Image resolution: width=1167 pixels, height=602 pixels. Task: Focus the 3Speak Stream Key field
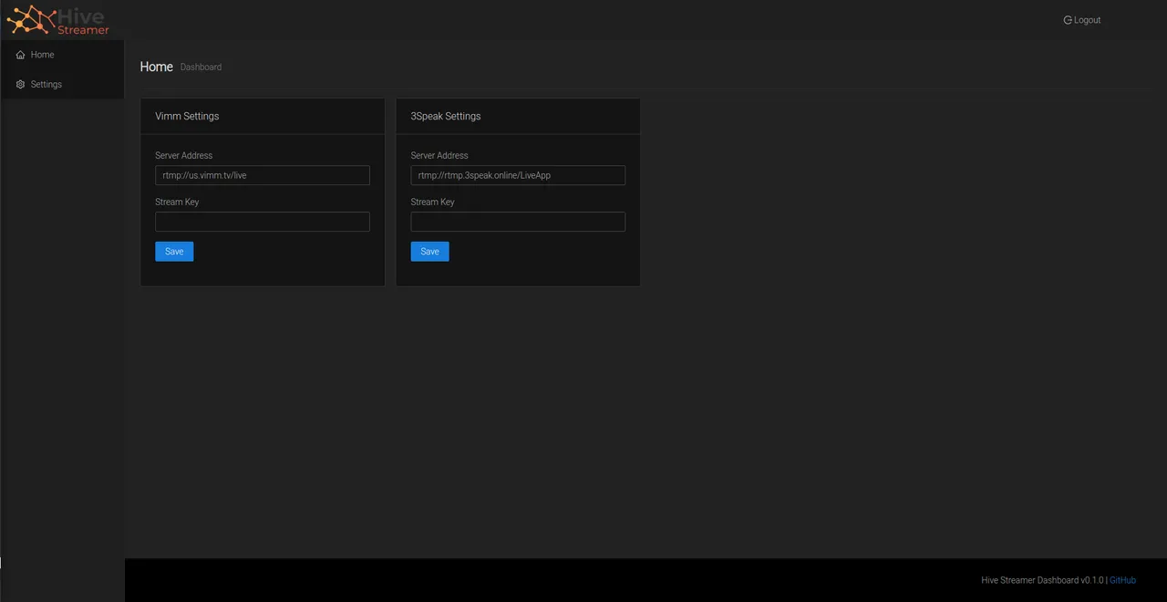tap(518, 222)
